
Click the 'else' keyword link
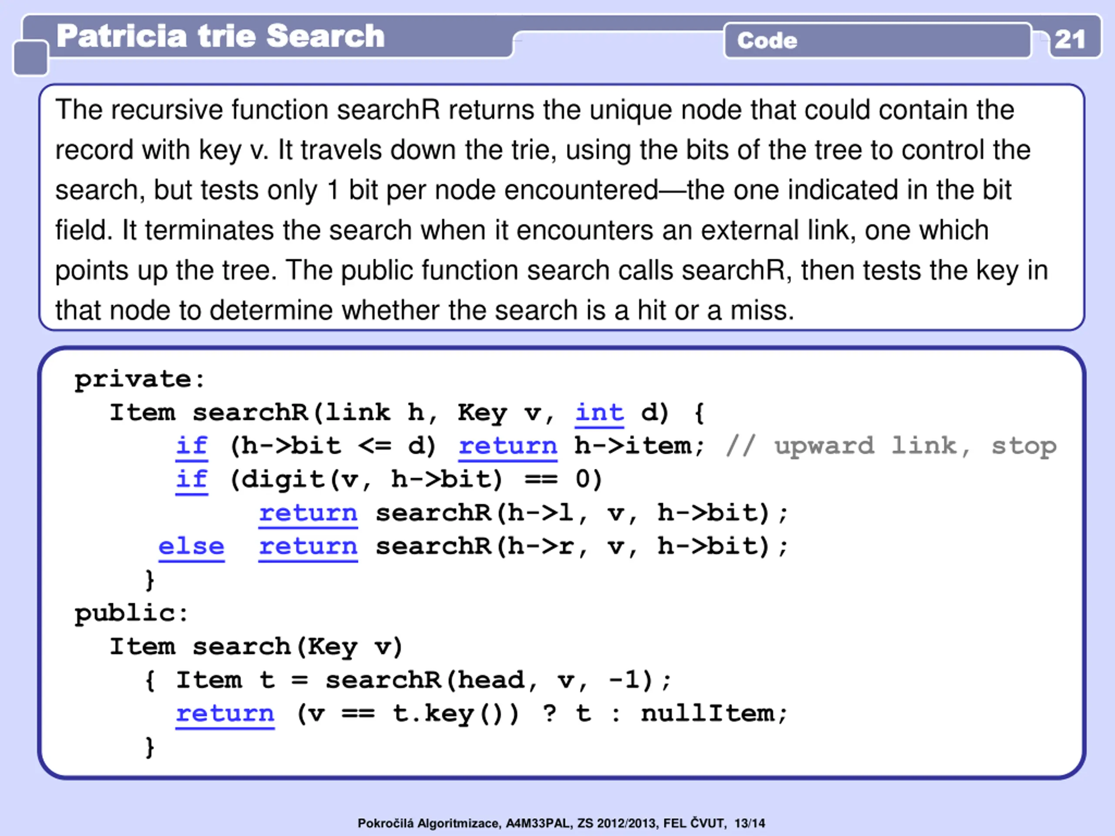tap(191, 546)
